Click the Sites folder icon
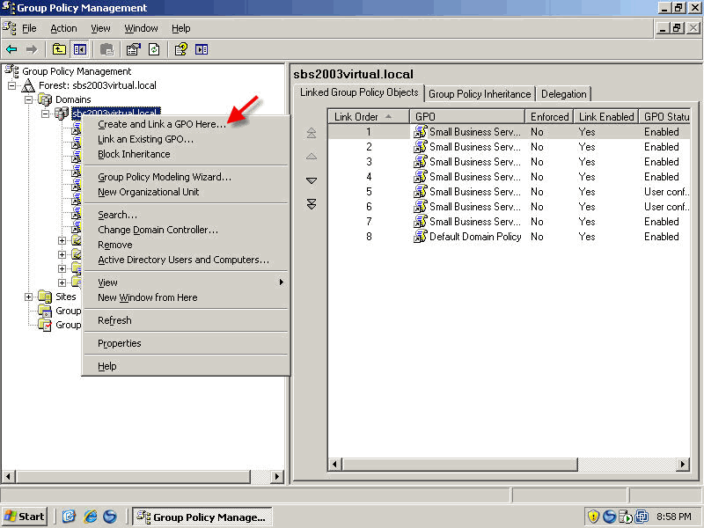704x528 pixels. pyautogui.click(x=45, y=297)
